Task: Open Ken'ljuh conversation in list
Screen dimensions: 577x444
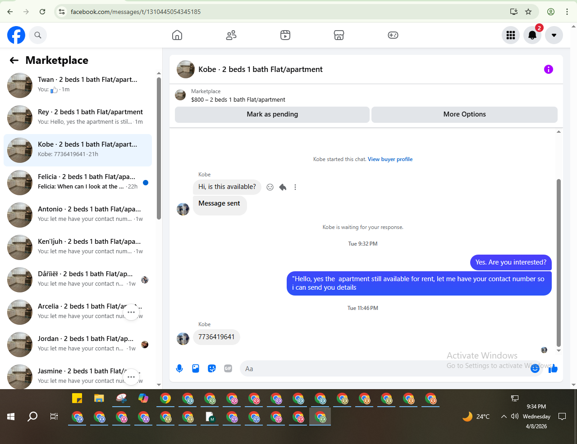Action: pos(78,247)
